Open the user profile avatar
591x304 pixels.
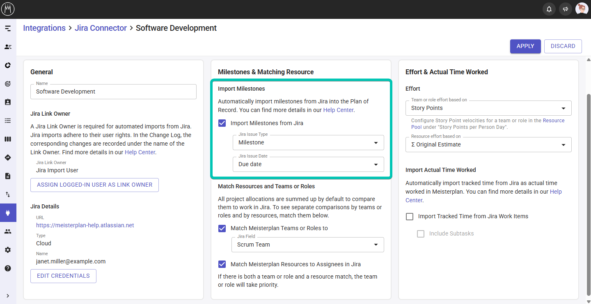pos(582,9)
